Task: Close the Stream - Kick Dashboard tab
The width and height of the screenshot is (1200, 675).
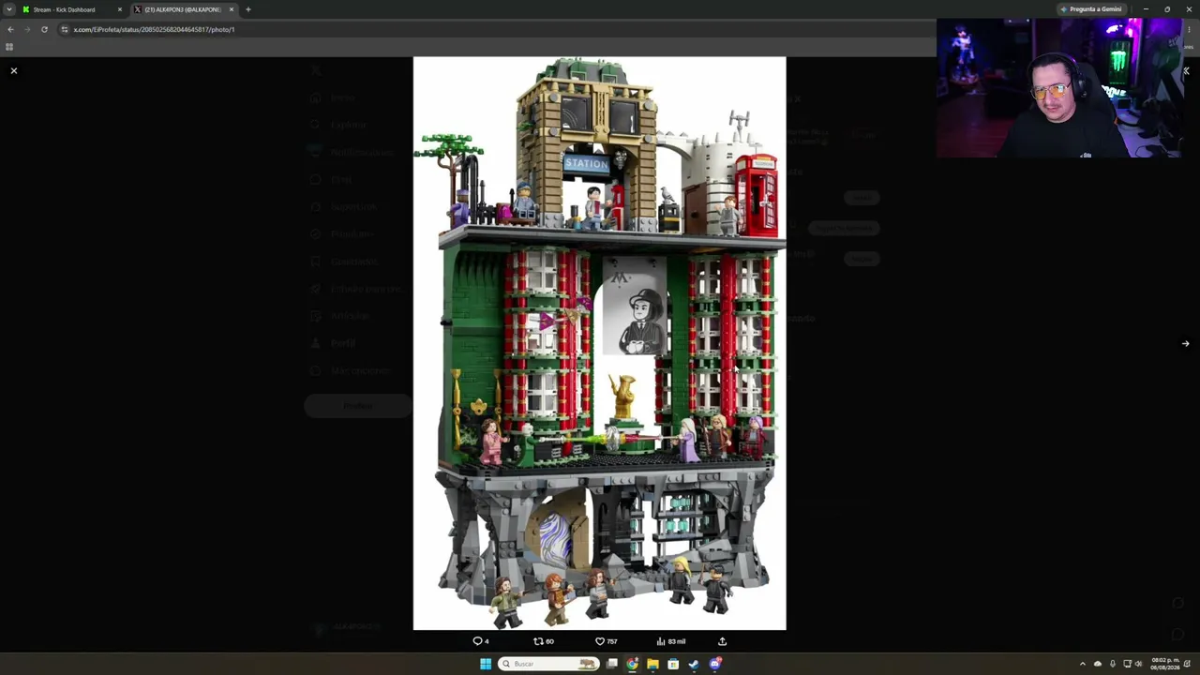Action: click(x=120, y=9)
